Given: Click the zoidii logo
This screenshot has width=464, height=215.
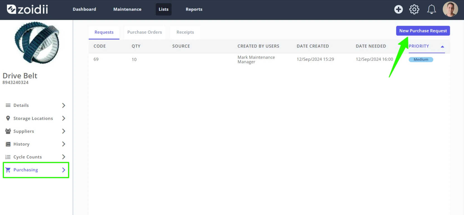Looking at the screenshot, I should [x=27, y=9].
